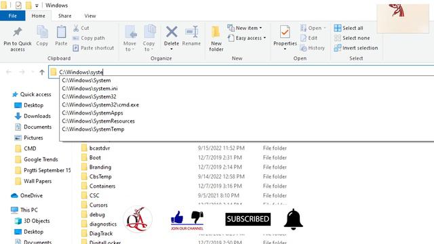The width and height of the screenshot is (434, 244).
Task: Open the Easy access dropdown
Action: 247,38
